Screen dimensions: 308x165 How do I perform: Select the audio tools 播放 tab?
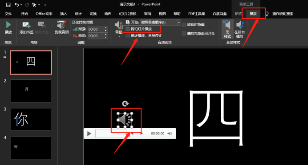[x=253, y=14]
